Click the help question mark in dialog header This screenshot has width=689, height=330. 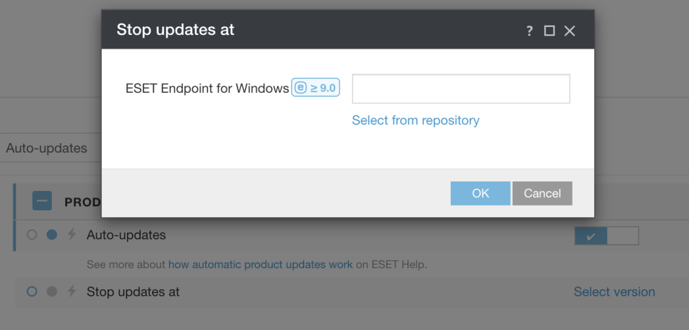click(530, 31)
